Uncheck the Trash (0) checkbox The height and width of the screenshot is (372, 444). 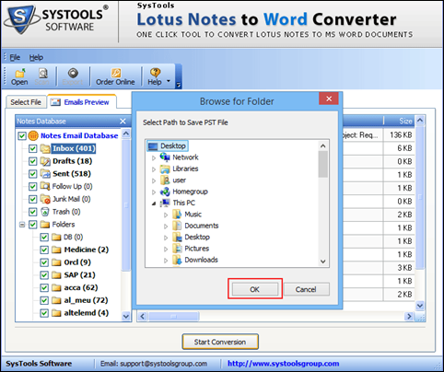click(x=32, y=212)
